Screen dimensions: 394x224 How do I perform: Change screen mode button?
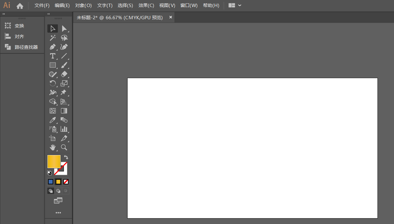click(x=58, y=201)
